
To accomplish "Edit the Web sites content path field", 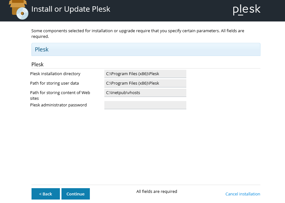I will pyautogui.click(x=145, y=93).
